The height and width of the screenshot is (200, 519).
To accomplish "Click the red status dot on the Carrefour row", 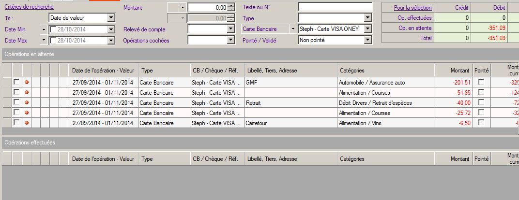I will [27, 123].
